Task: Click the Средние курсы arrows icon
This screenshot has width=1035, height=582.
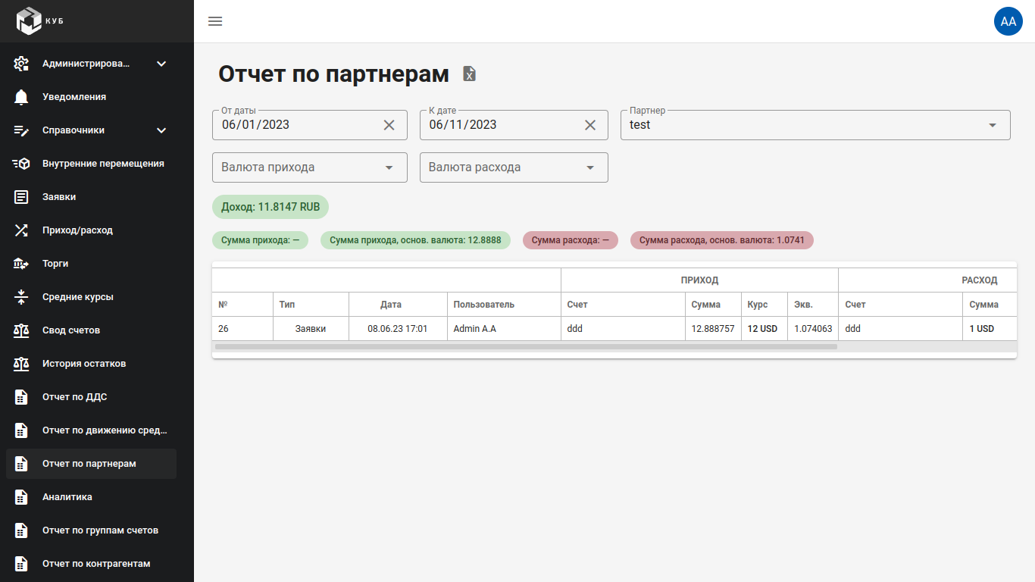Action: pyautogui.click(x=21, y=297)
